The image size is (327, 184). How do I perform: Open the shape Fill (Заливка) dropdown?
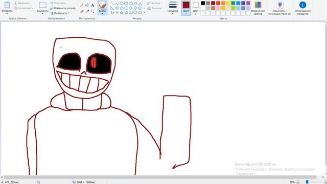click(x=155, y=8)
